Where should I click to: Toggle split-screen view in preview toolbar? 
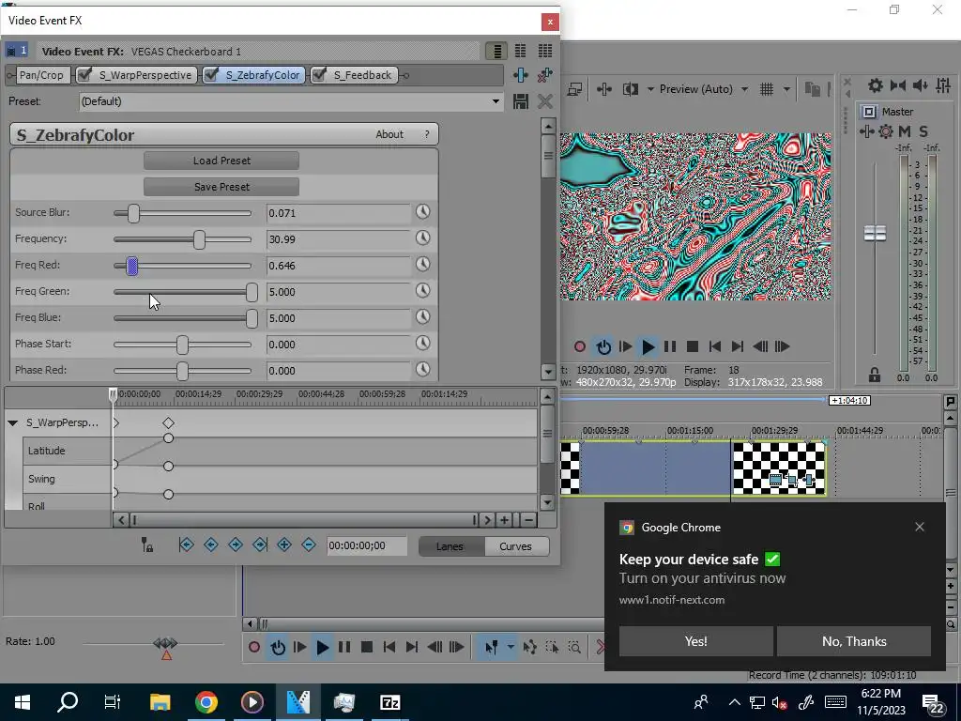coord(630,89)
